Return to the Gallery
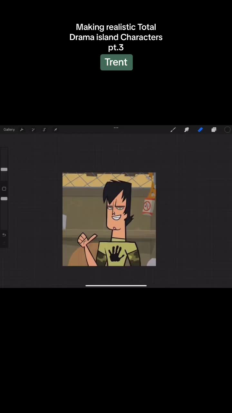Screen dimensions: 232x413 9,130
